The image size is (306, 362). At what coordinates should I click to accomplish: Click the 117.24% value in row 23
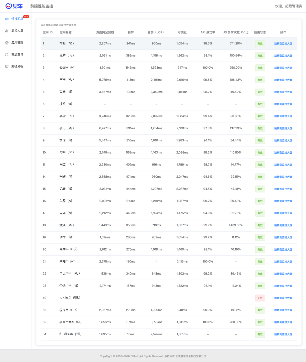coord(236,286)
